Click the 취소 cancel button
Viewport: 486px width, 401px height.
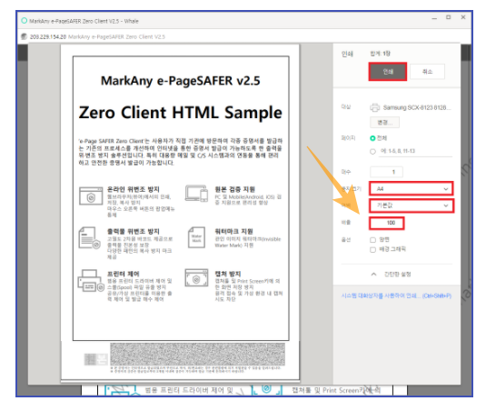coord(427,72)
